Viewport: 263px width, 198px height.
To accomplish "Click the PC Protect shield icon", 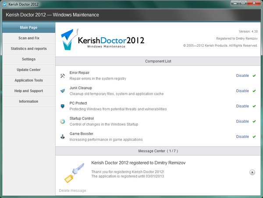I will (x=63, y=106).
